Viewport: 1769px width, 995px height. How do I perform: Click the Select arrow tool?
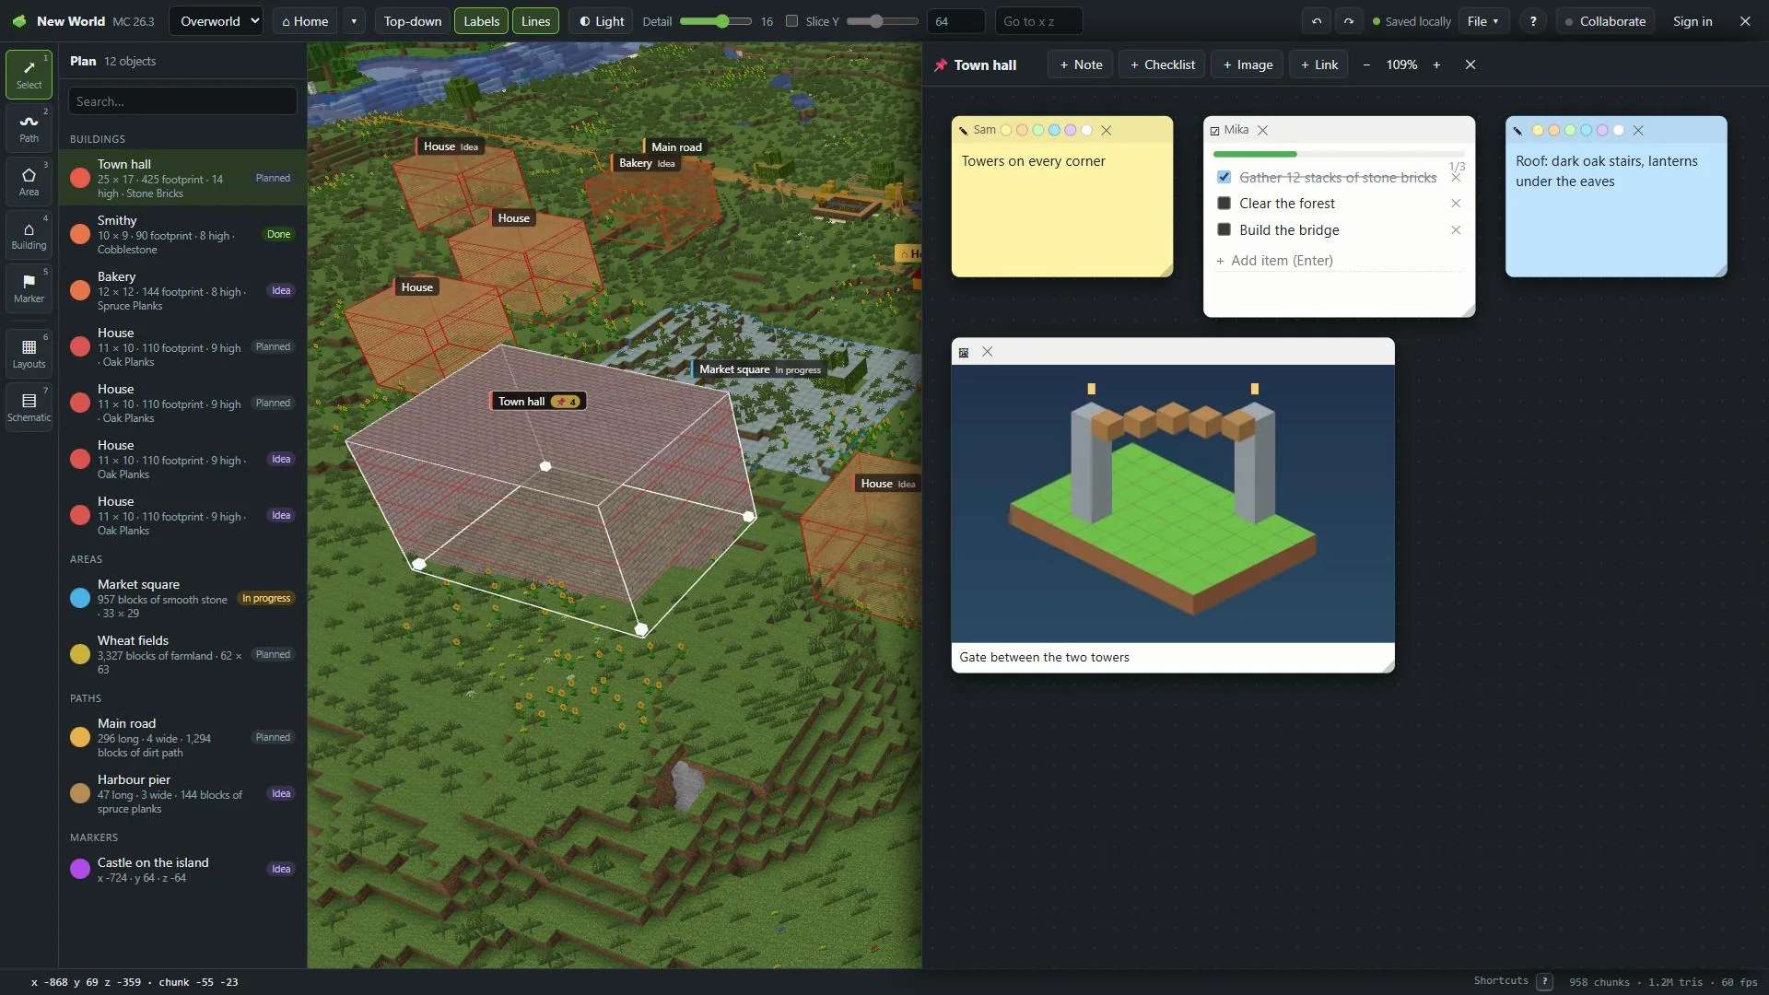coord(29,74)
